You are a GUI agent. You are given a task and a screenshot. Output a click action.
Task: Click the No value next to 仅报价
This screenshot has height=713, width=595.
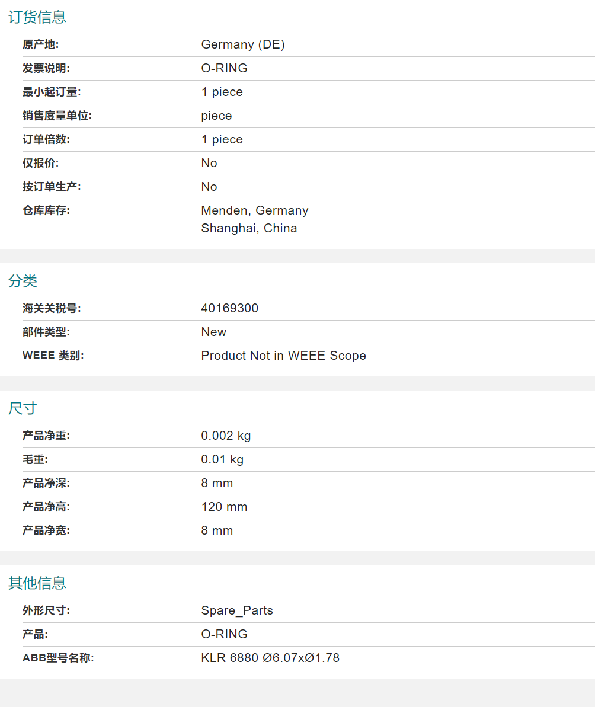tap(209, 163)
